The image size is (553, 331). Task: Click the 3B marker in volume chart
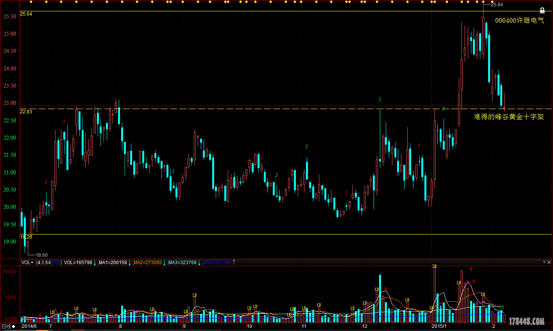point(434,266)
